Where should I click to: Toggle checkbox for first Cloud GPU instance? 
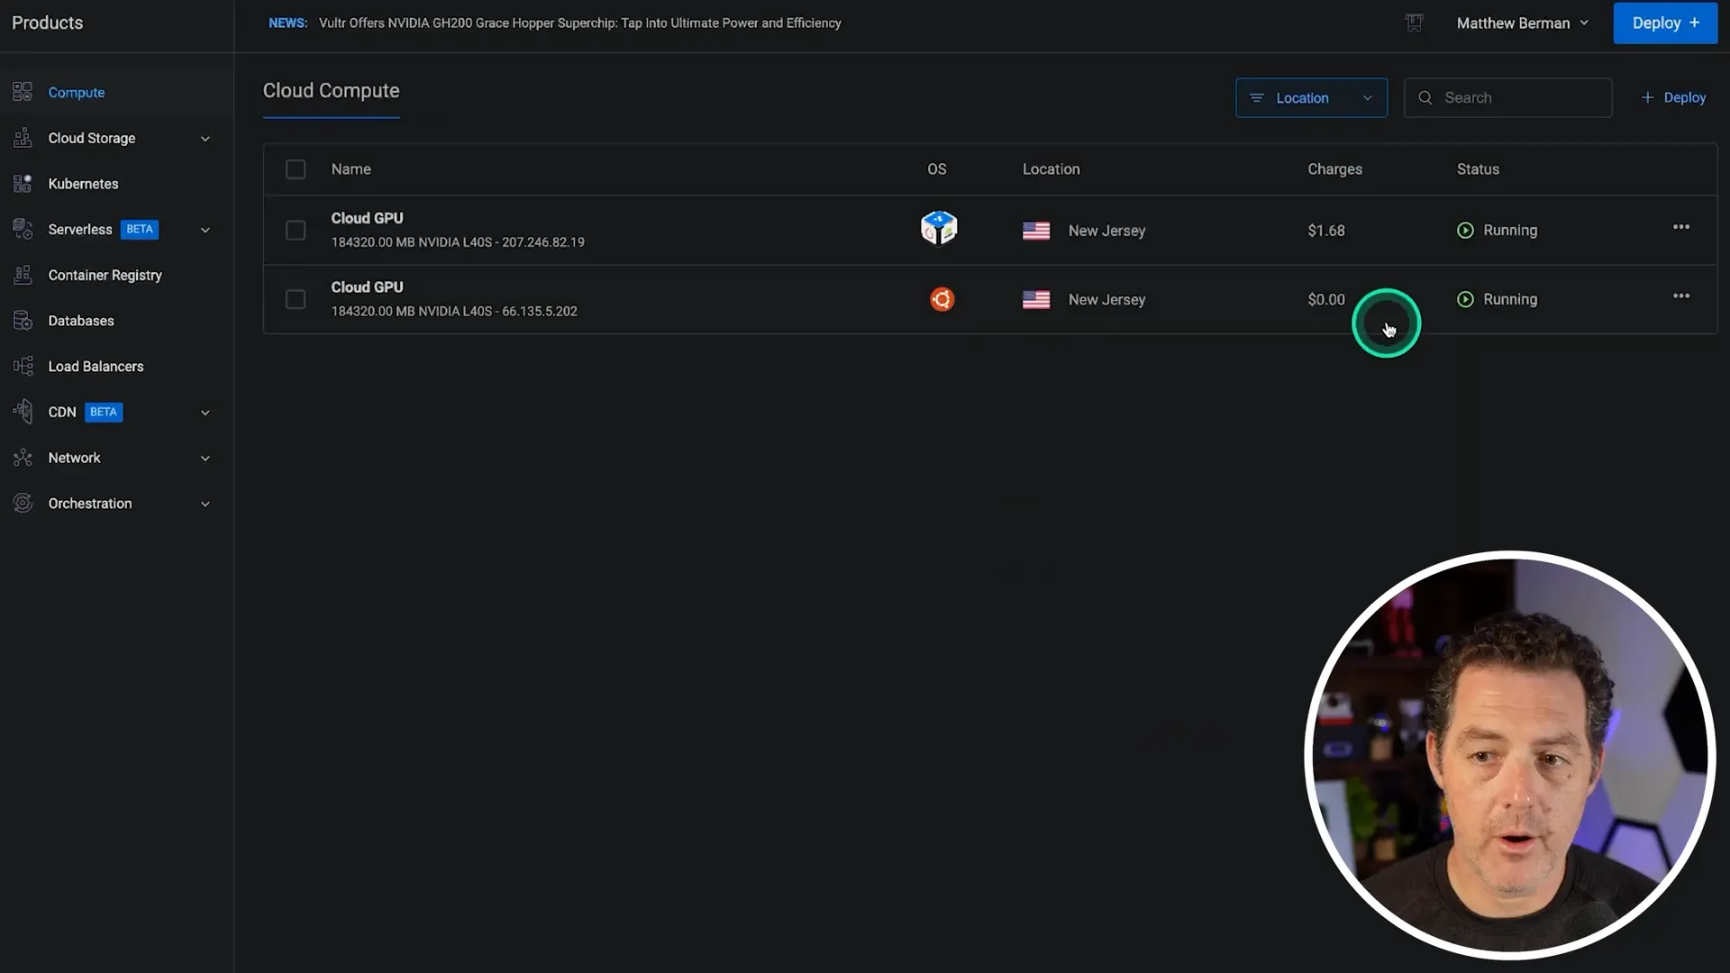pos(294,231)
